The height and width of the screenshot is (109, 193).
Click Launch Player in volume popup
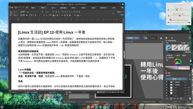(178, 5)
